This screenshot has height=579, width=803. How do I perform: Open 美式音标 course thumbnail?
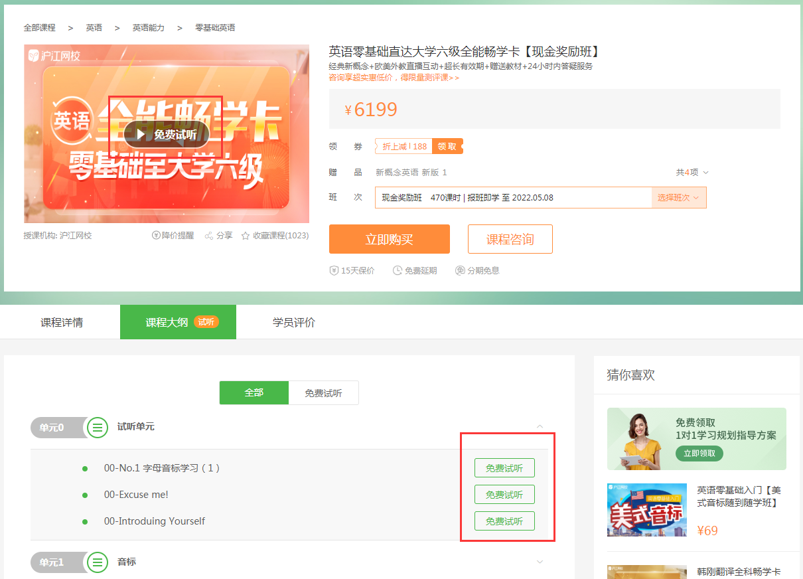click(x=646, y=510)
